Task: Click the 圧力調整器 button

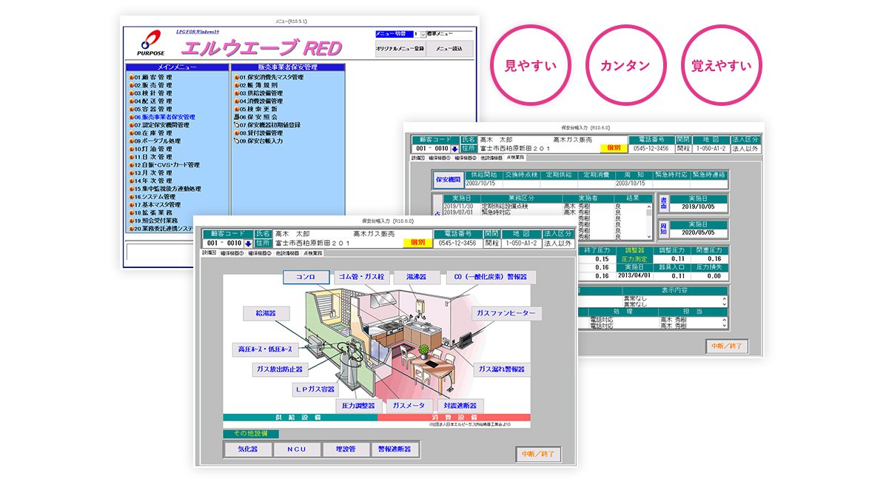Action: (358, 406)
